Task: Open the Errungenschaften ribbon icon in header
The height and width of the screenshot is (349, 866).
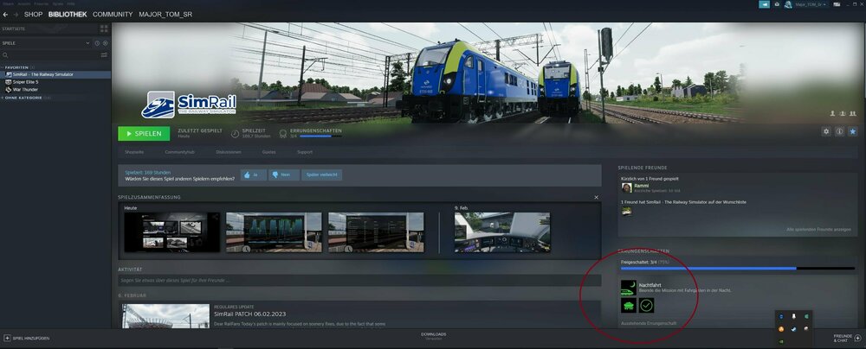Action: (283, 133)
